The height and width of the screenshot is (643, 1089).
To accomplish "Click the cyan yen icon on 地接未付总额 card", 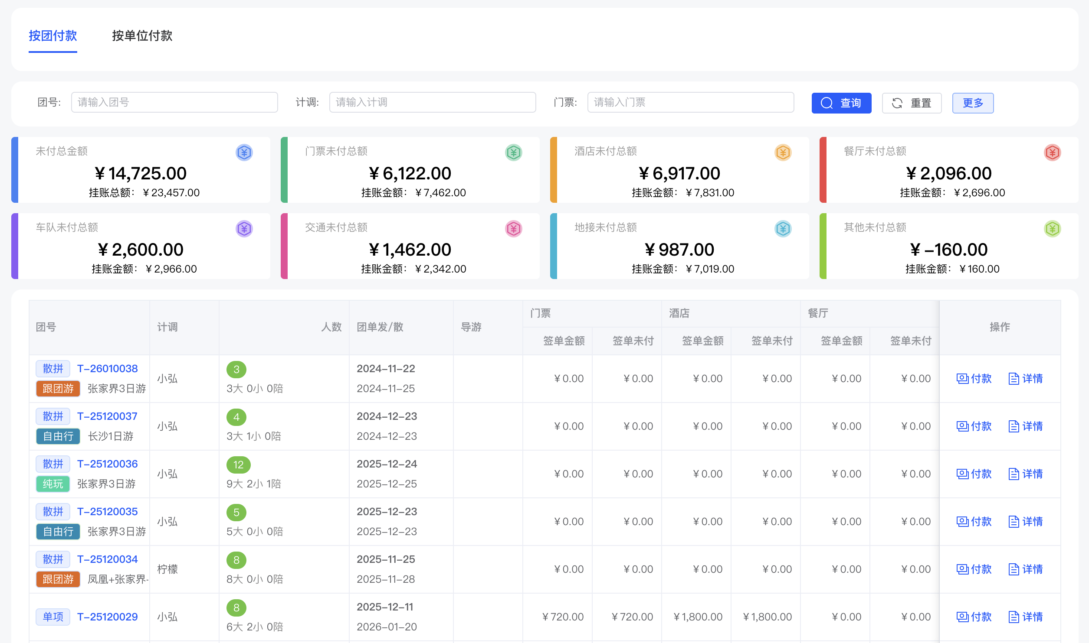I will pos(783,229).
